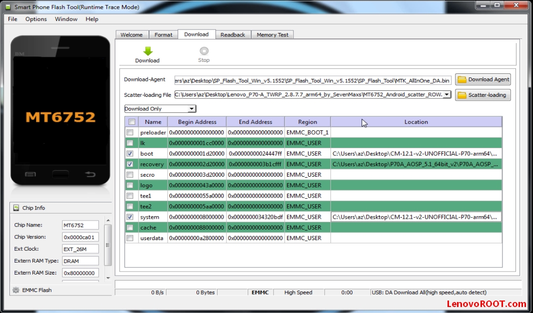Click the Chip Info scrollbar thumb
Image resolution: width=533 pixels, height=313 pixels.
pos(108,245)
